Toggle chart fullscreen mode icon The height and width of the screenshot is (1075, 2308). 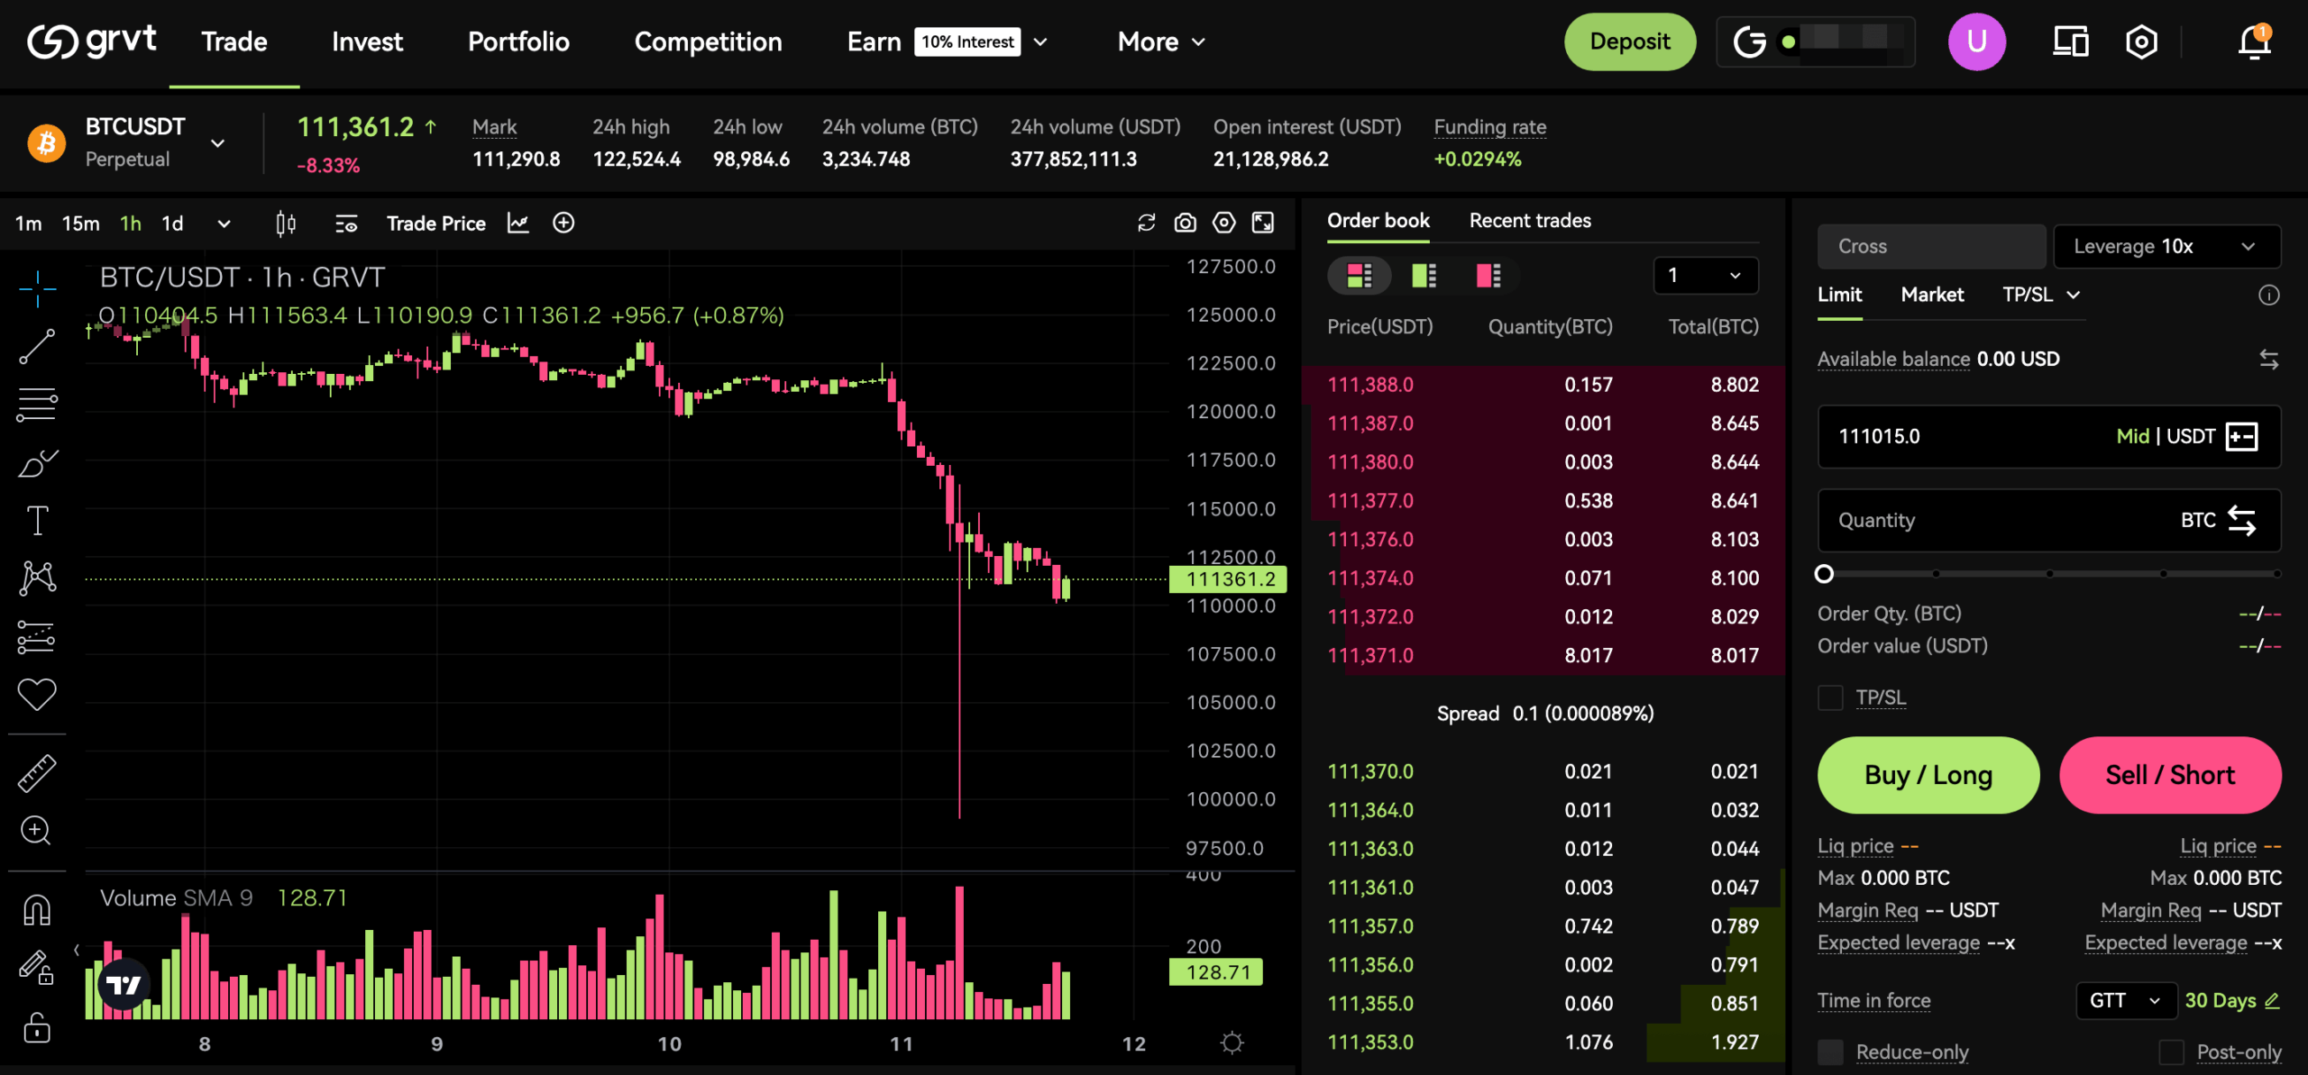(x=1263, y=223)
